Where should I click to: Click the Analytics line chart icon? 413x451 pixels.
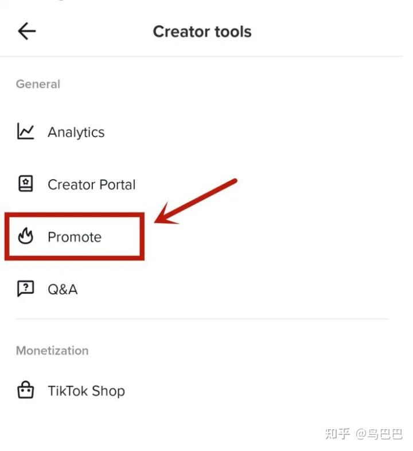pyautogui.click(x=25, y=131)
